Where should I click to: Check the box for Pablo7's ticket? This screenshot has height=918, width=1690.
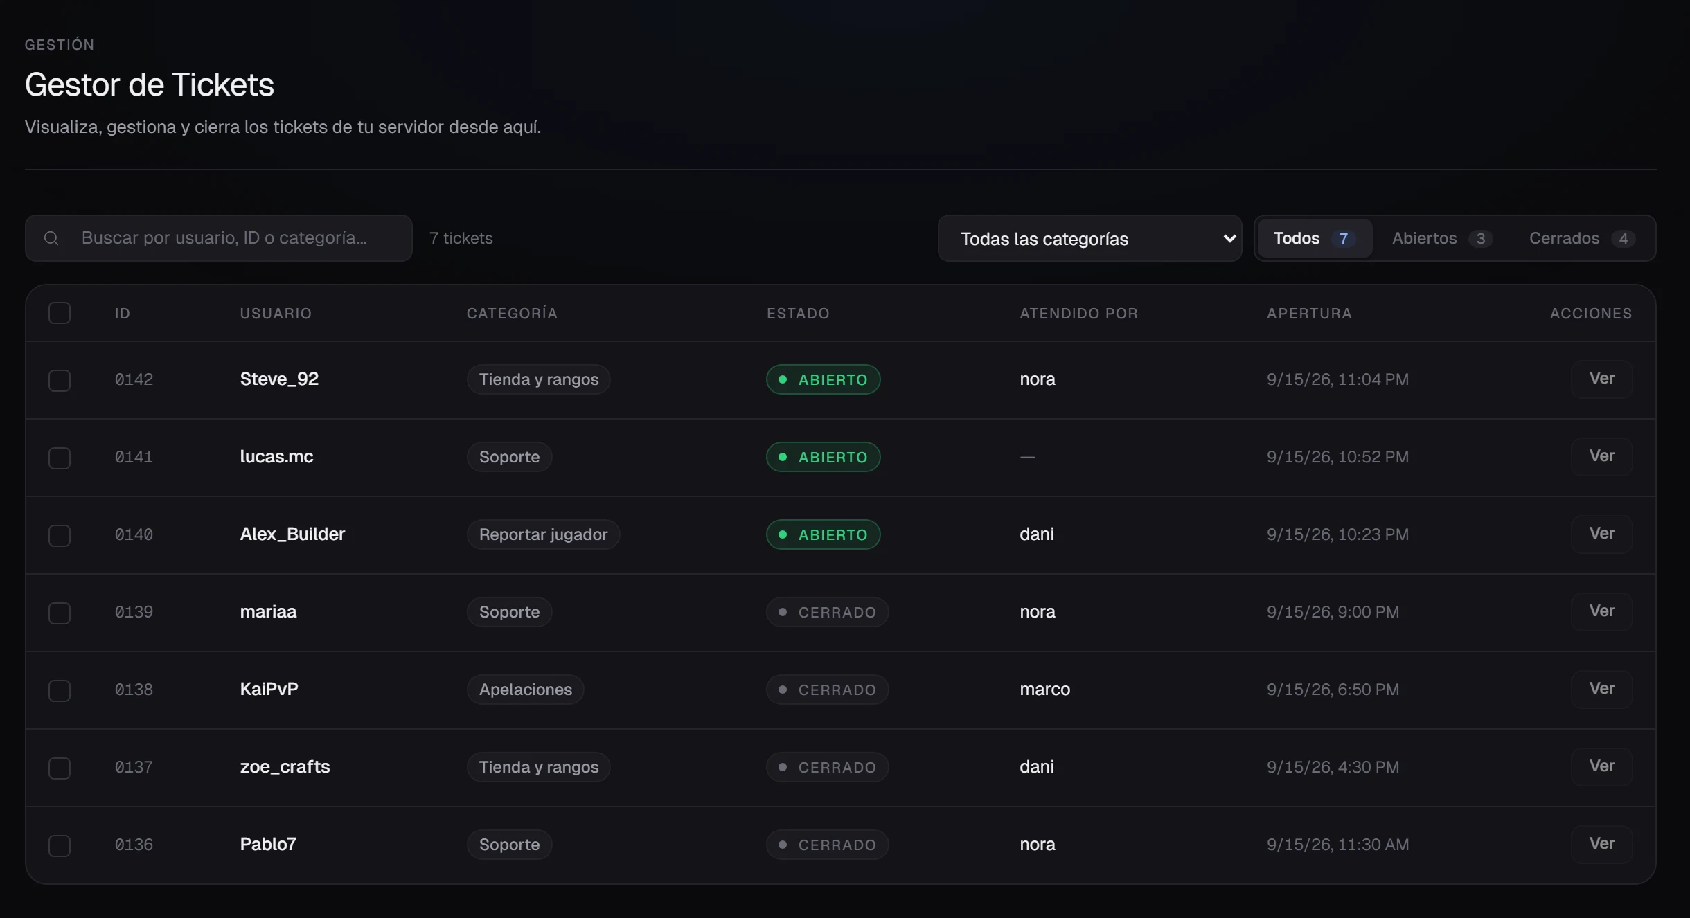60,845
